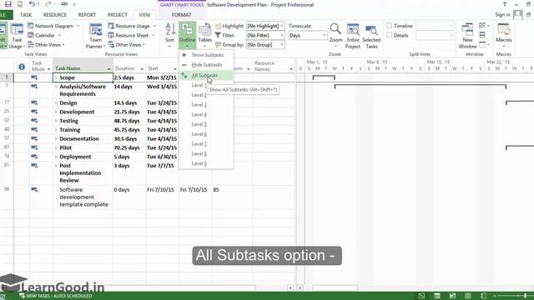This screenshot has height=300, width=534.
Task: Expand the Design summary task
Action: pos(56,102)
